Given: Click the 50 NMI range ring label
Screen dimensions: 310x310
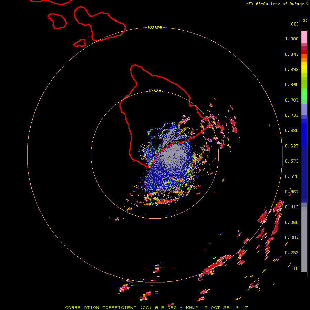Looking at the screenshot, I should 155,91.
